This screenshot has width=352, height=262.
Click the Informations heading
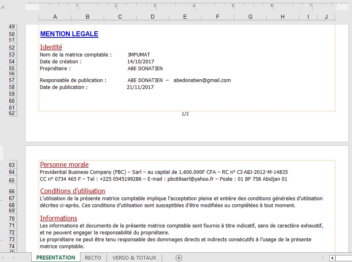click(59, 218)
